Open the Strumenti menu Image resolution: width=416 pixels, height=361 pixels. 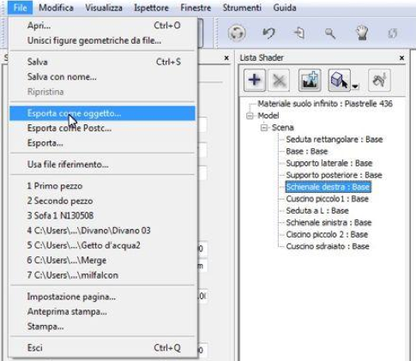[x=242, y=8]
